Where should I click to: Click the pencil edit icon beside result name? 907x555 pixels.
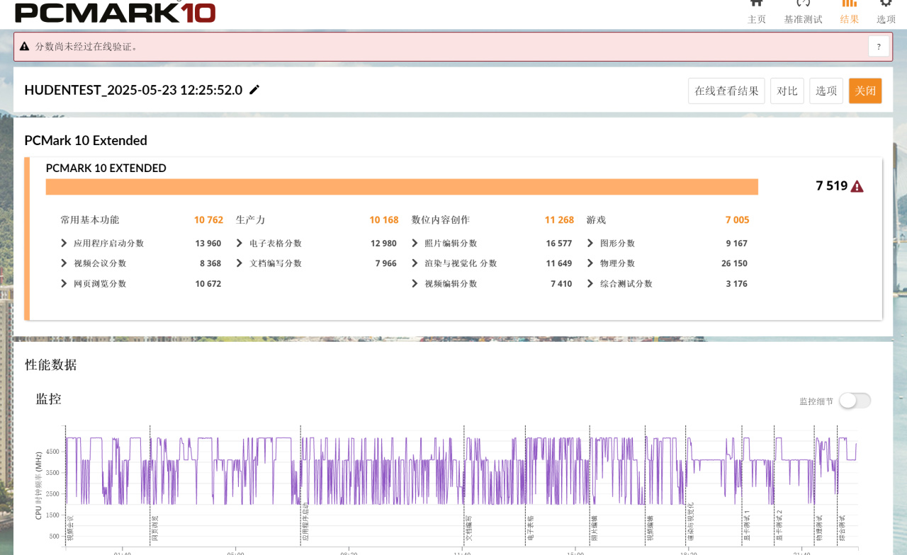254,90
